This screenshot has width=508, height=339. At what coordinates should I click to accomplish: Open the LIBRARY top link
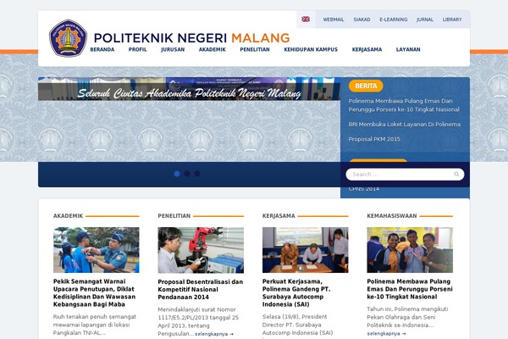(x=452, y=19)
